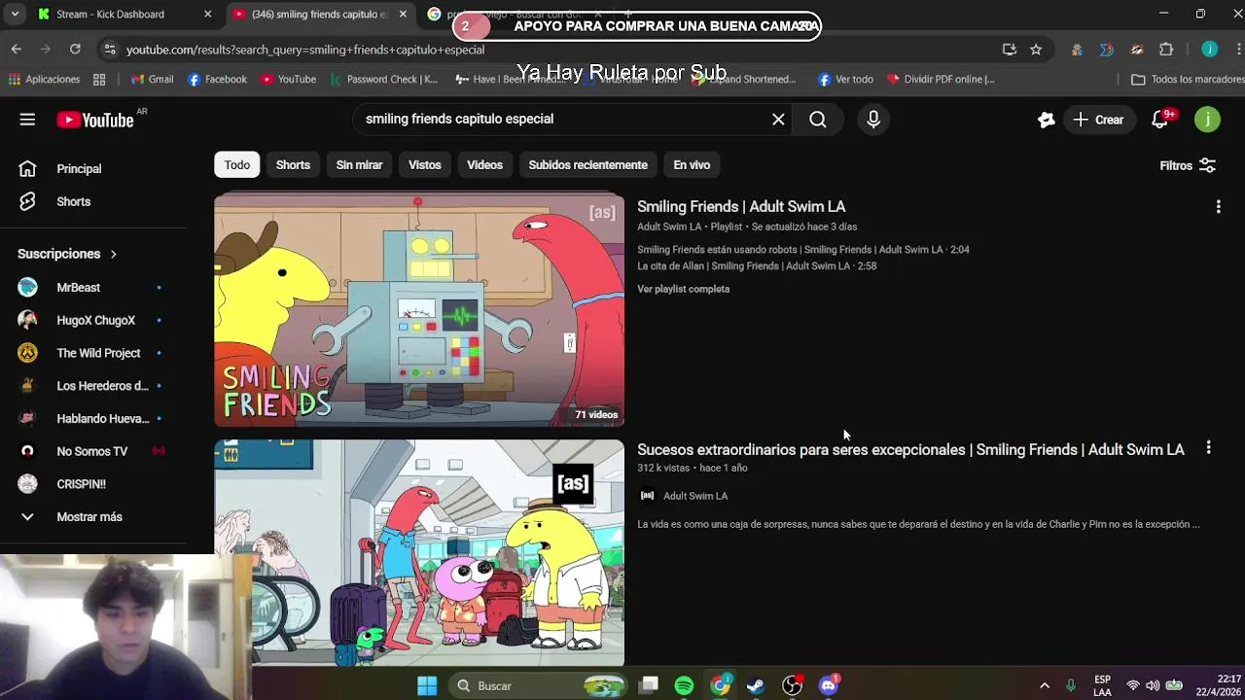Open the Smiling Friends playlist thumbnail
The height and width of the screenshot is (700, 1245).
[419, 309]
